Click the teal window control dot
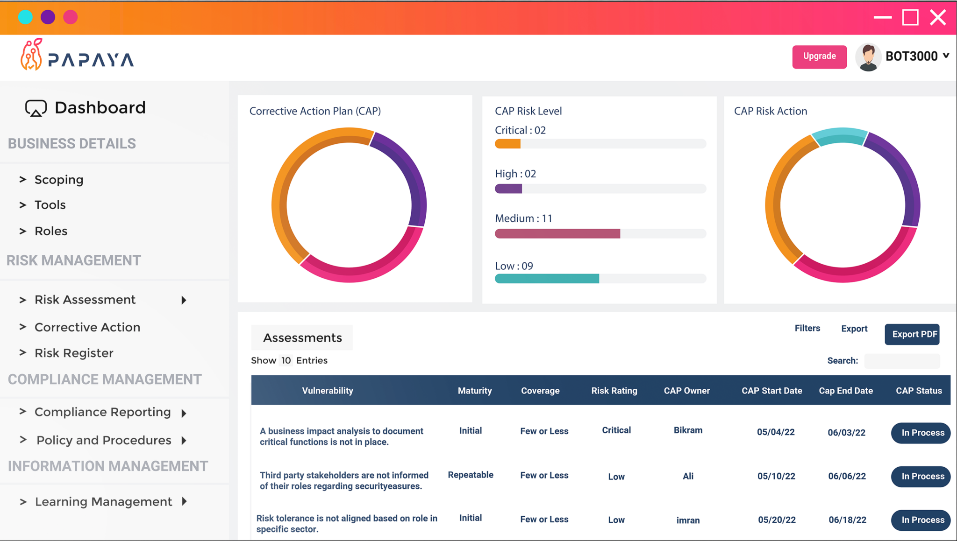Viewport: 957px width, 541px height. (26, 17)
